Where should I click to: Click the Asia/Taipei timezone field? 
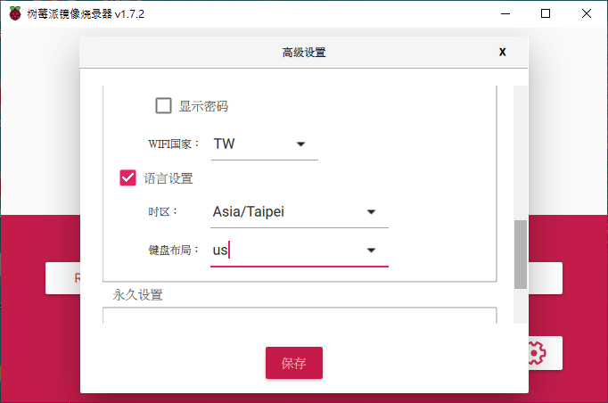pos(300,212)
